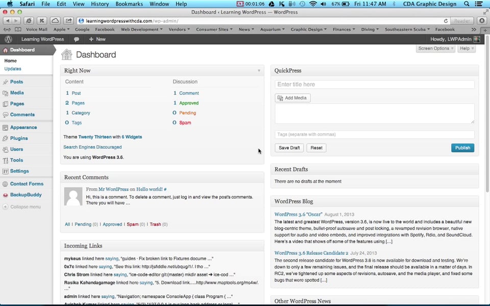Screen dimensions: 490x306
Task: Show bookmarks with the open book icon
Action: click(18, 30)
